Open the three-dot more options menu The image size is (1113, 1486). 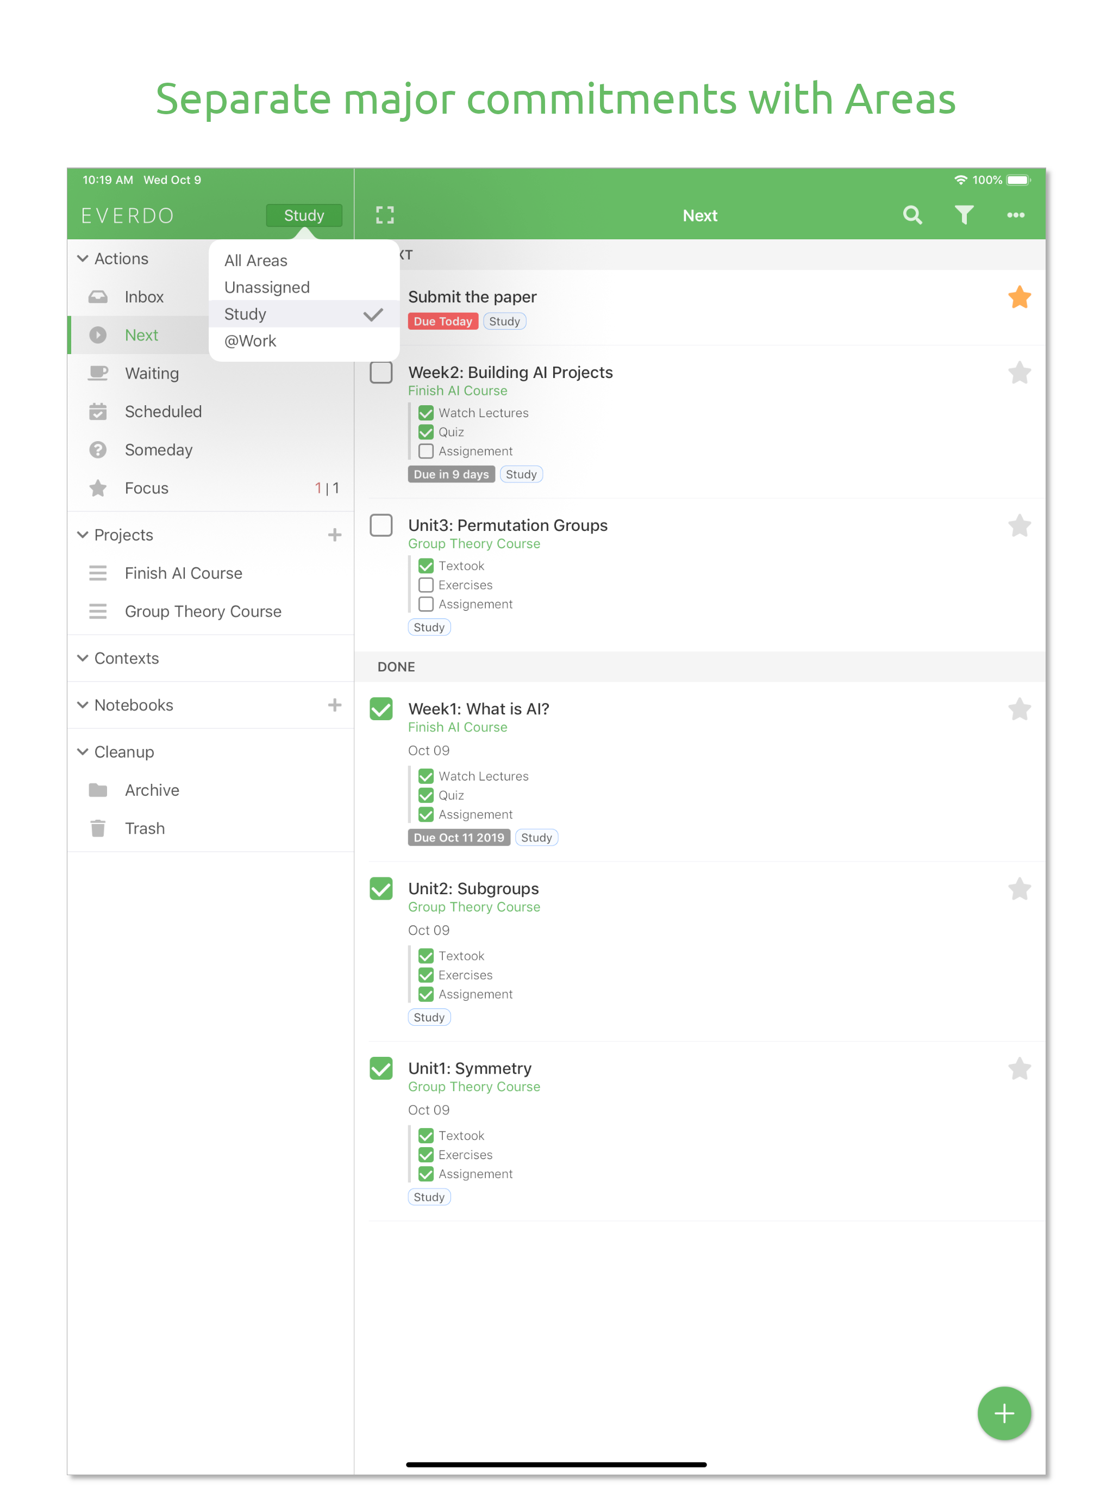pos(1016,215)
